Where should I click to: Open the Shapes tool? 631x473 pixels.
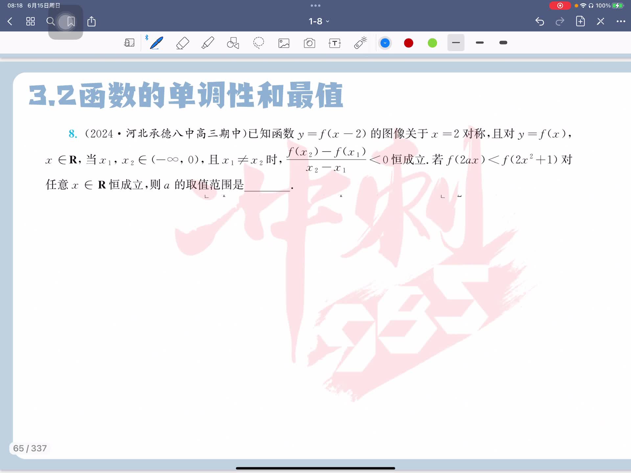click(x=233, y=43)
